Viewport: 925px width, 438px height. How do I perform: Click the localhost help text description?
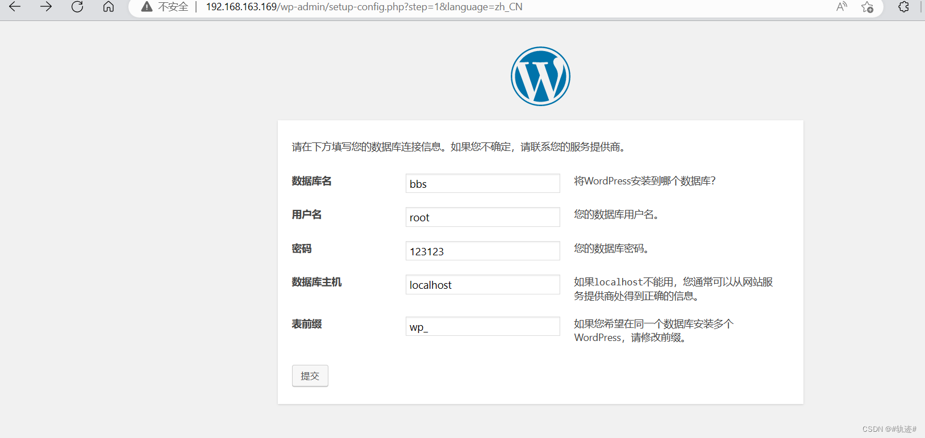[x=673, y=289]
